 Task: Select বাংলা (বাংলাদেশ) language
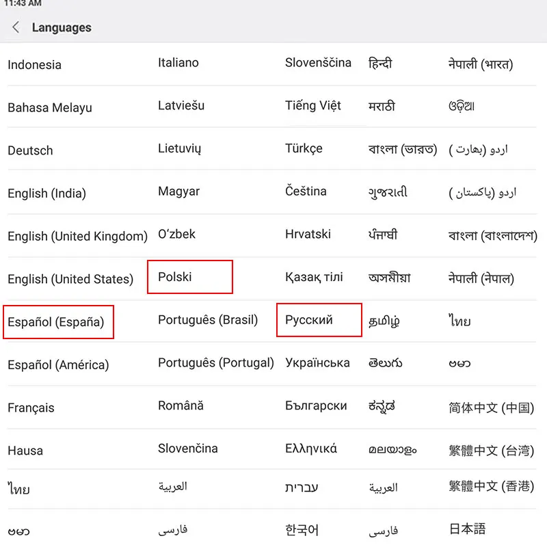(x=493, y=236)
